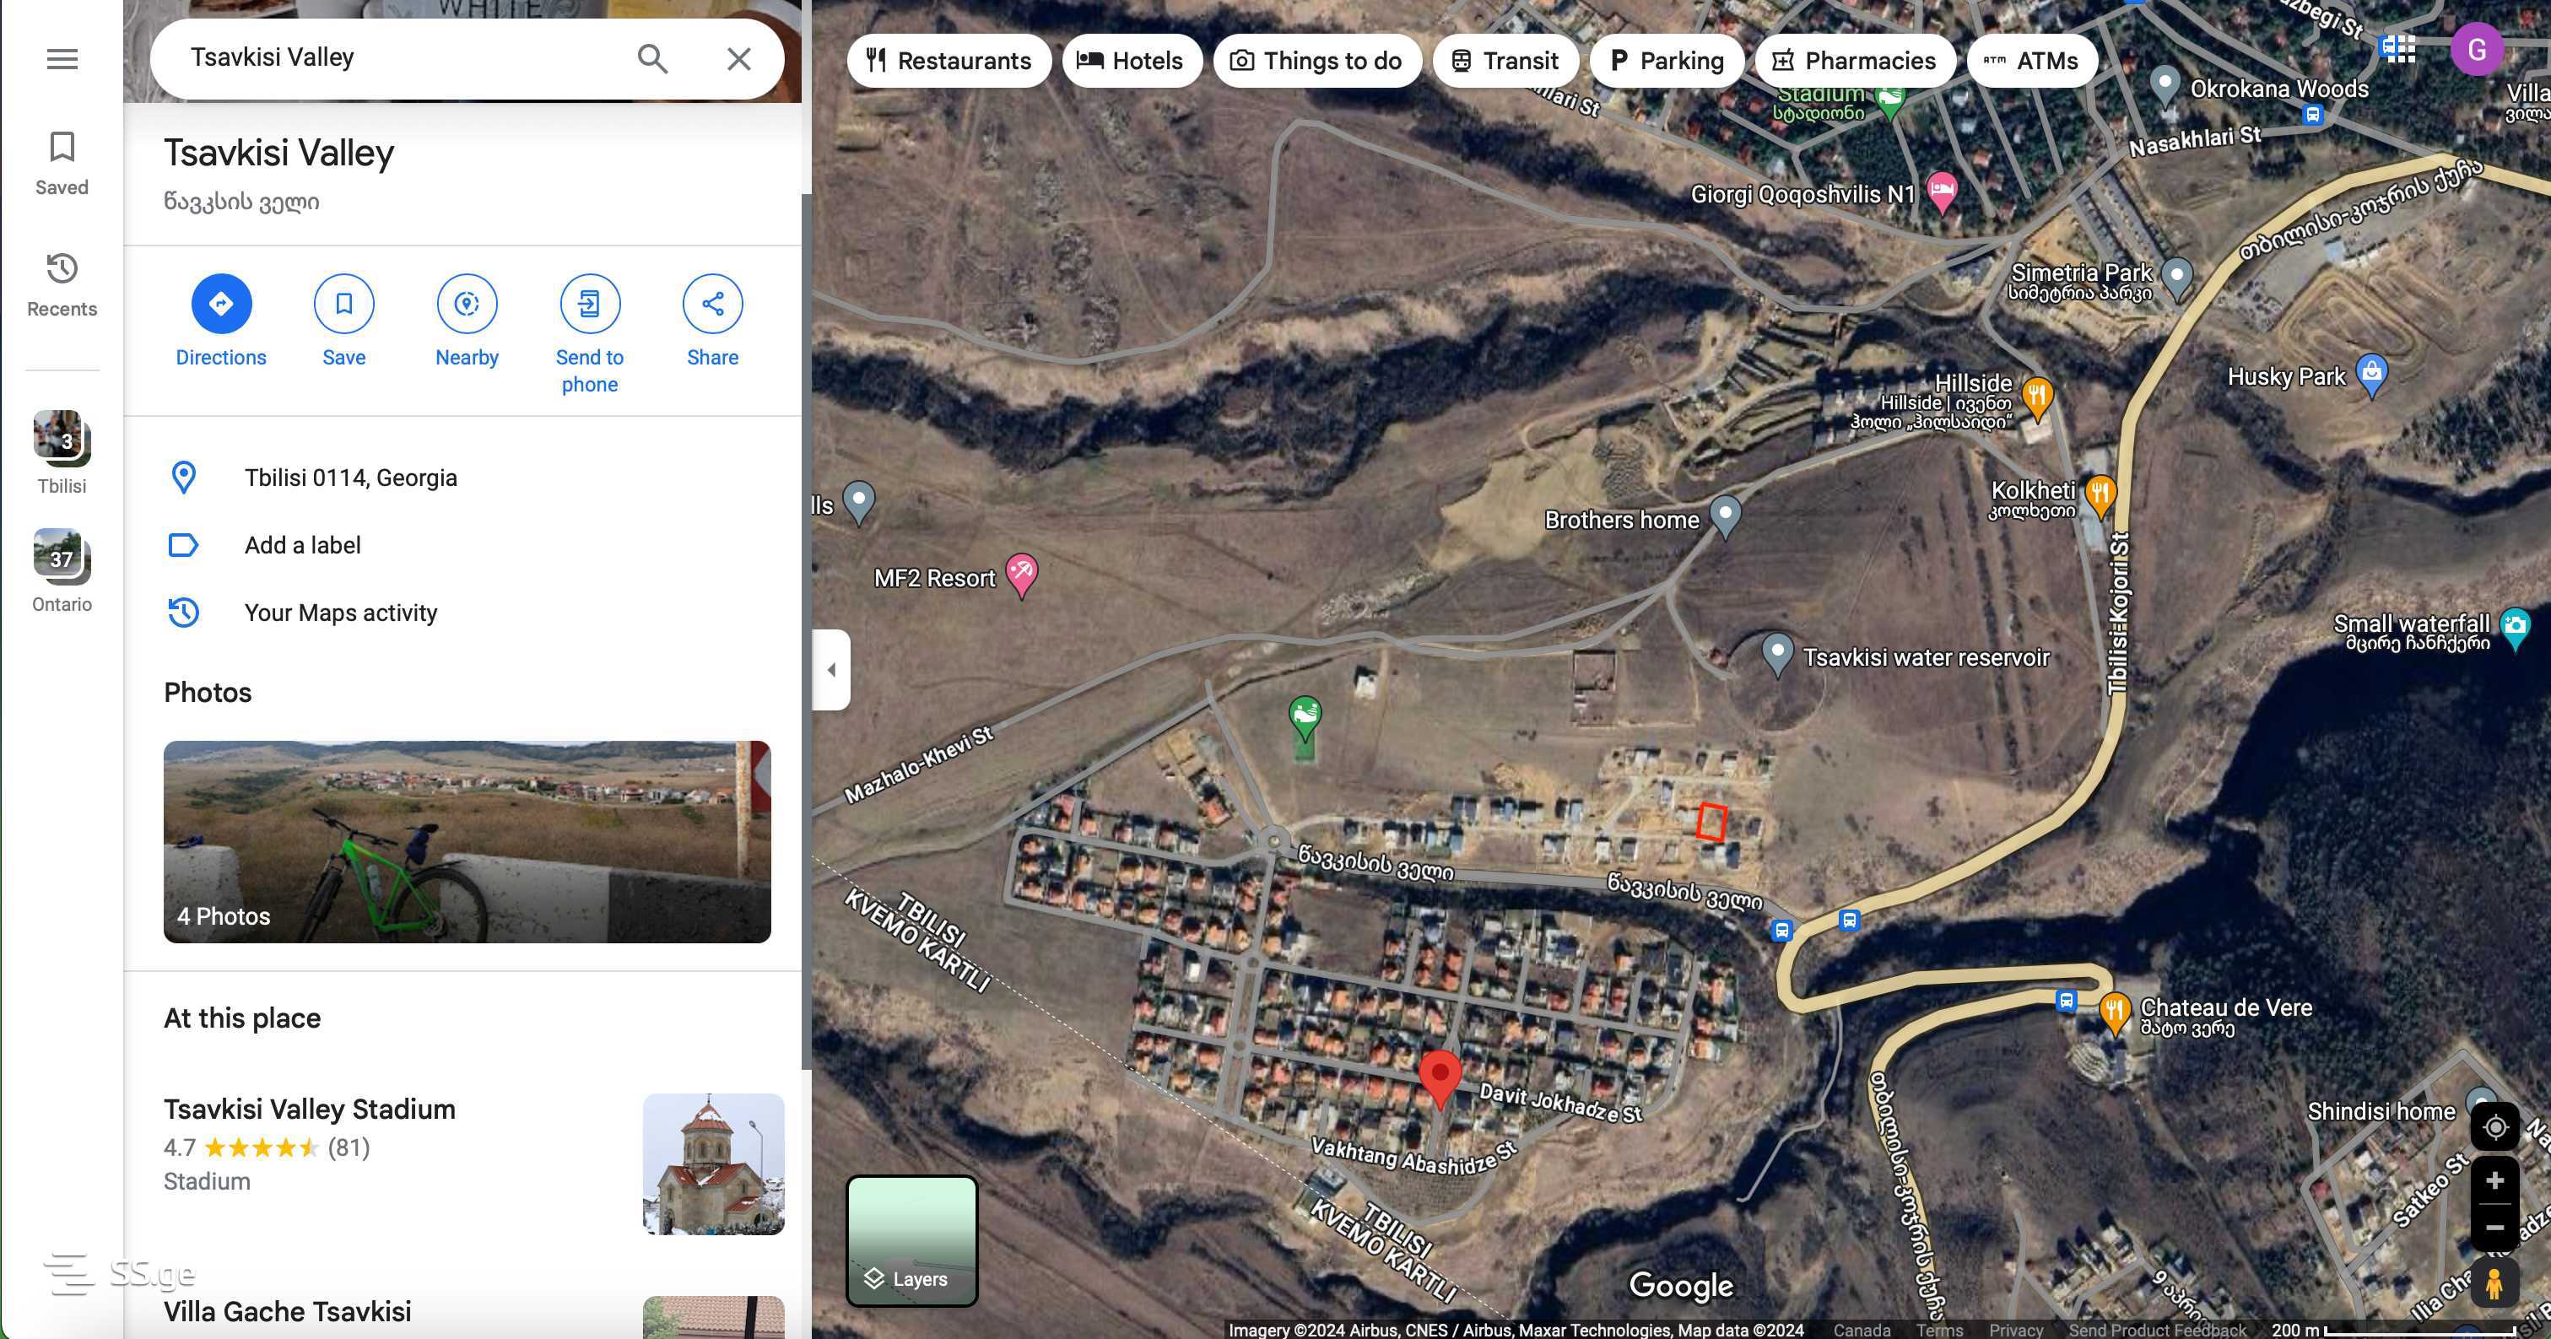Select Street View pegman

pos(2494,1282)
